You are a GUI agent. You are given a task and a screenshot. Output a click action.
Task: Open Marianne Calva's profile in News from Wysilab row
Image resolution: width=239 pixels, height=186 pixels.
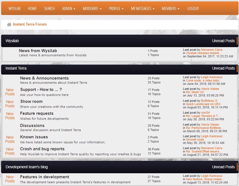212,50
